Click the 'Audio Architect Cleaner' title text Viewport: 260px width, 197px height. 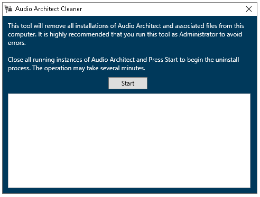49,9
